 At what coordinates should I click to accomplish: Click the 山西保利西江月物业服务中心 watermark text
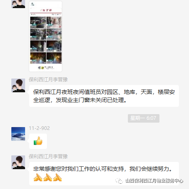coord(154,181)
